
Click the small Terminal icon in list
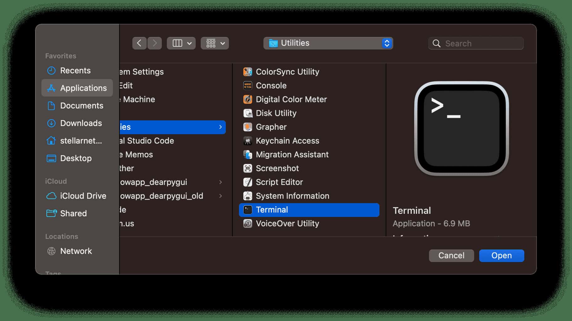(248, 210)
